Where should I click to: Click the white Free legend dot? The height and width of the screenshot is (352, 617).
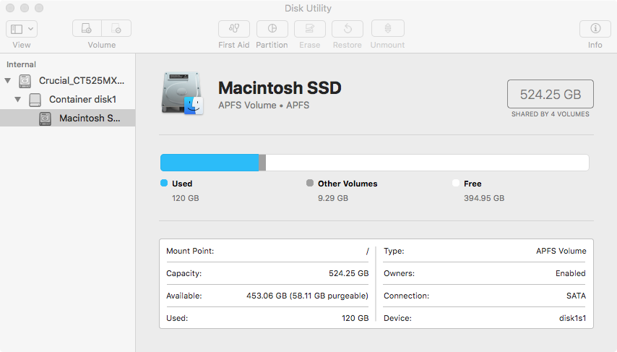pyautogui.click(x=456, y=183)
